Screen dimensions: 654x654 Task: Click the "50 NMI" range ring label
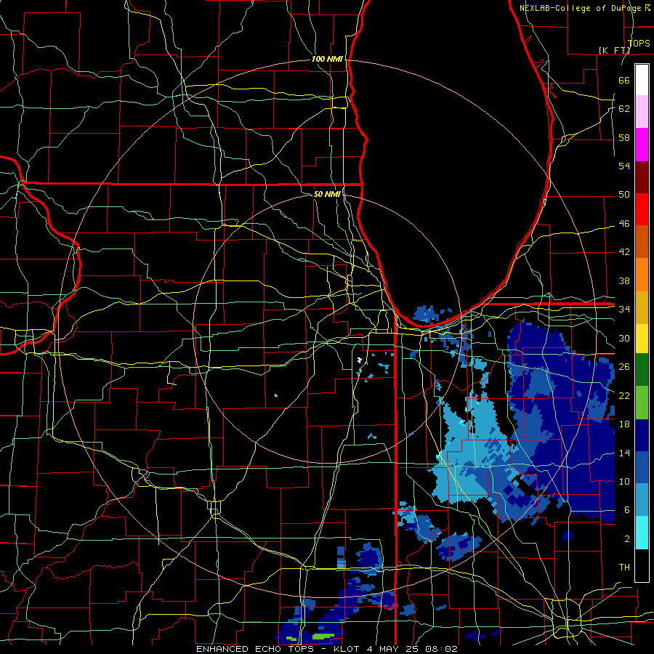click(x=327, y=194)
